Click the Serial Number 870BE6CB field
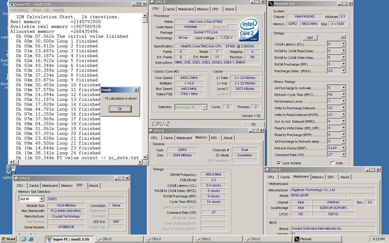Viewport: 389px width, 243px height. pos(66,227)
